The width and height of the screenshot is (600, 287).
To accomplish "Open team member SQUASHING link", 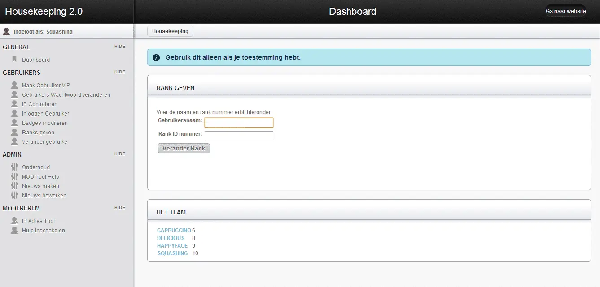I will tap(172, 253).
